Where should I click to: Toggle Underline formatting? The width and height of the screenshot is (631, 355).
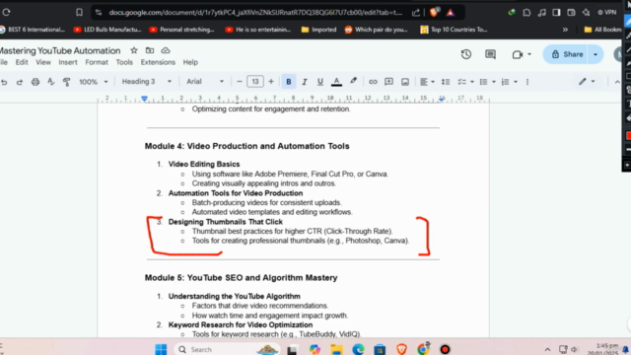319,82
